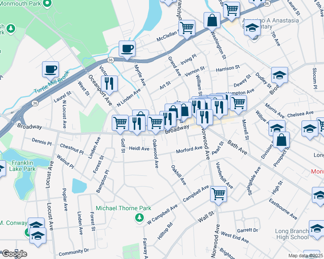Open the Google logo link
Screen dimensions: 324x259
click(x=14, y=254)
